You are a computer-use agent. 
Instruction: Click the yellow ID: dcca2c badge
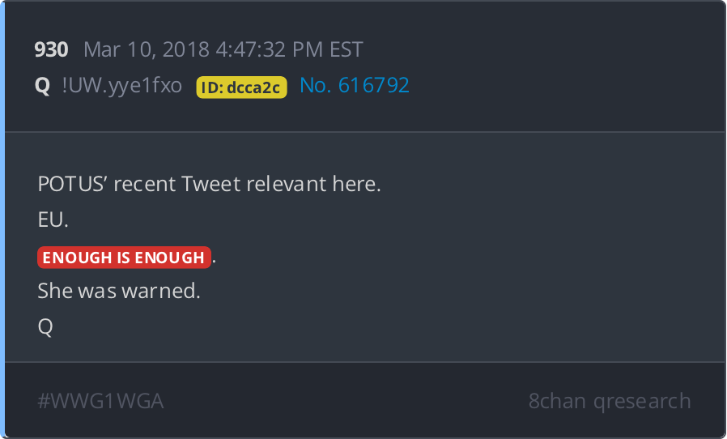click(x=241, y=87)
